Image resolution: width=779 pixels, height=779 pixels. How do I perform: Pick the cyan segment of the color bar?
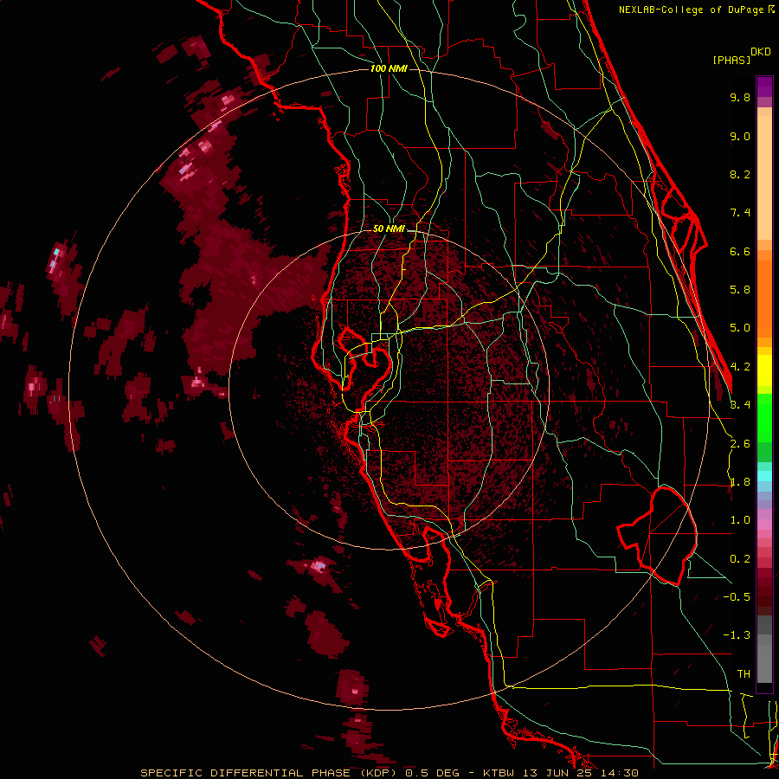(764, 476)
